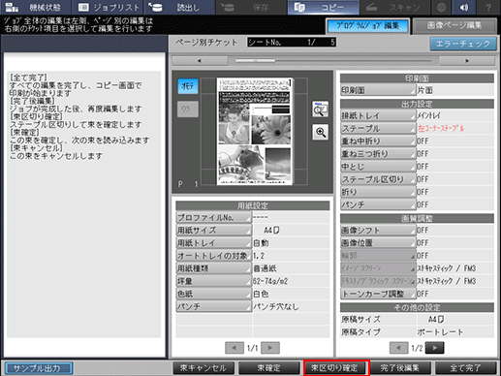Click the preview magnifier icon with glasses
Viewport: 501px width, 376px height.
[x=320, y=110]
